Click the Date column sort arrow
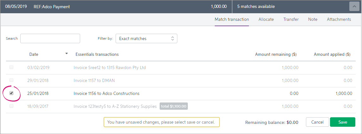 tap(67, 54)
